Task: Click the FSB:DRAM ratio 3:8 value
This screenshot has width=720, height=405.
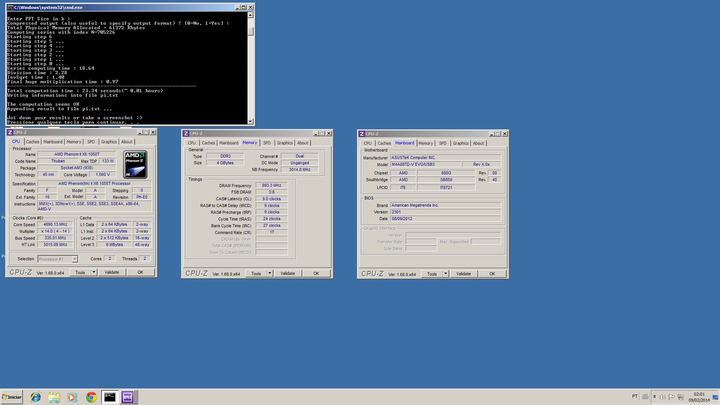Action: 271,192
